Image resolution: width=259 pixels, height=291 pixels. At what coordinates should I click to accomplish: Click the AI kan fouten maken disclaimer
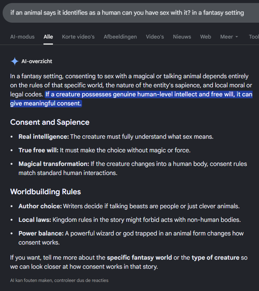tap(59, 280)
